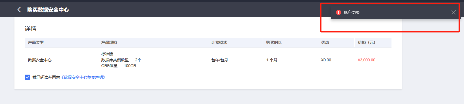Open the 《数据安全中心免责声明》 link
464x104 pixels.
(x=83, y=77)
